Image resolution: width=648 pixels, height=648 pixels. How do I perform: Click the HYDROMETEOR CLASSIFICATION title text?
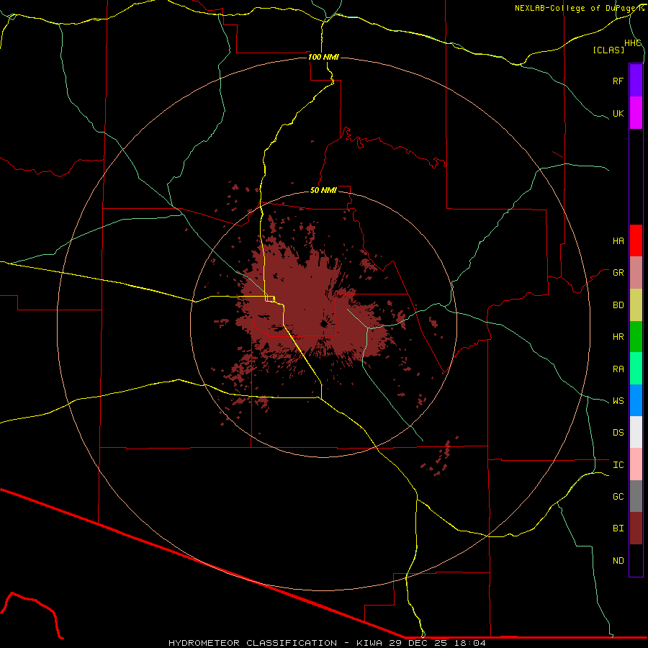253,643
